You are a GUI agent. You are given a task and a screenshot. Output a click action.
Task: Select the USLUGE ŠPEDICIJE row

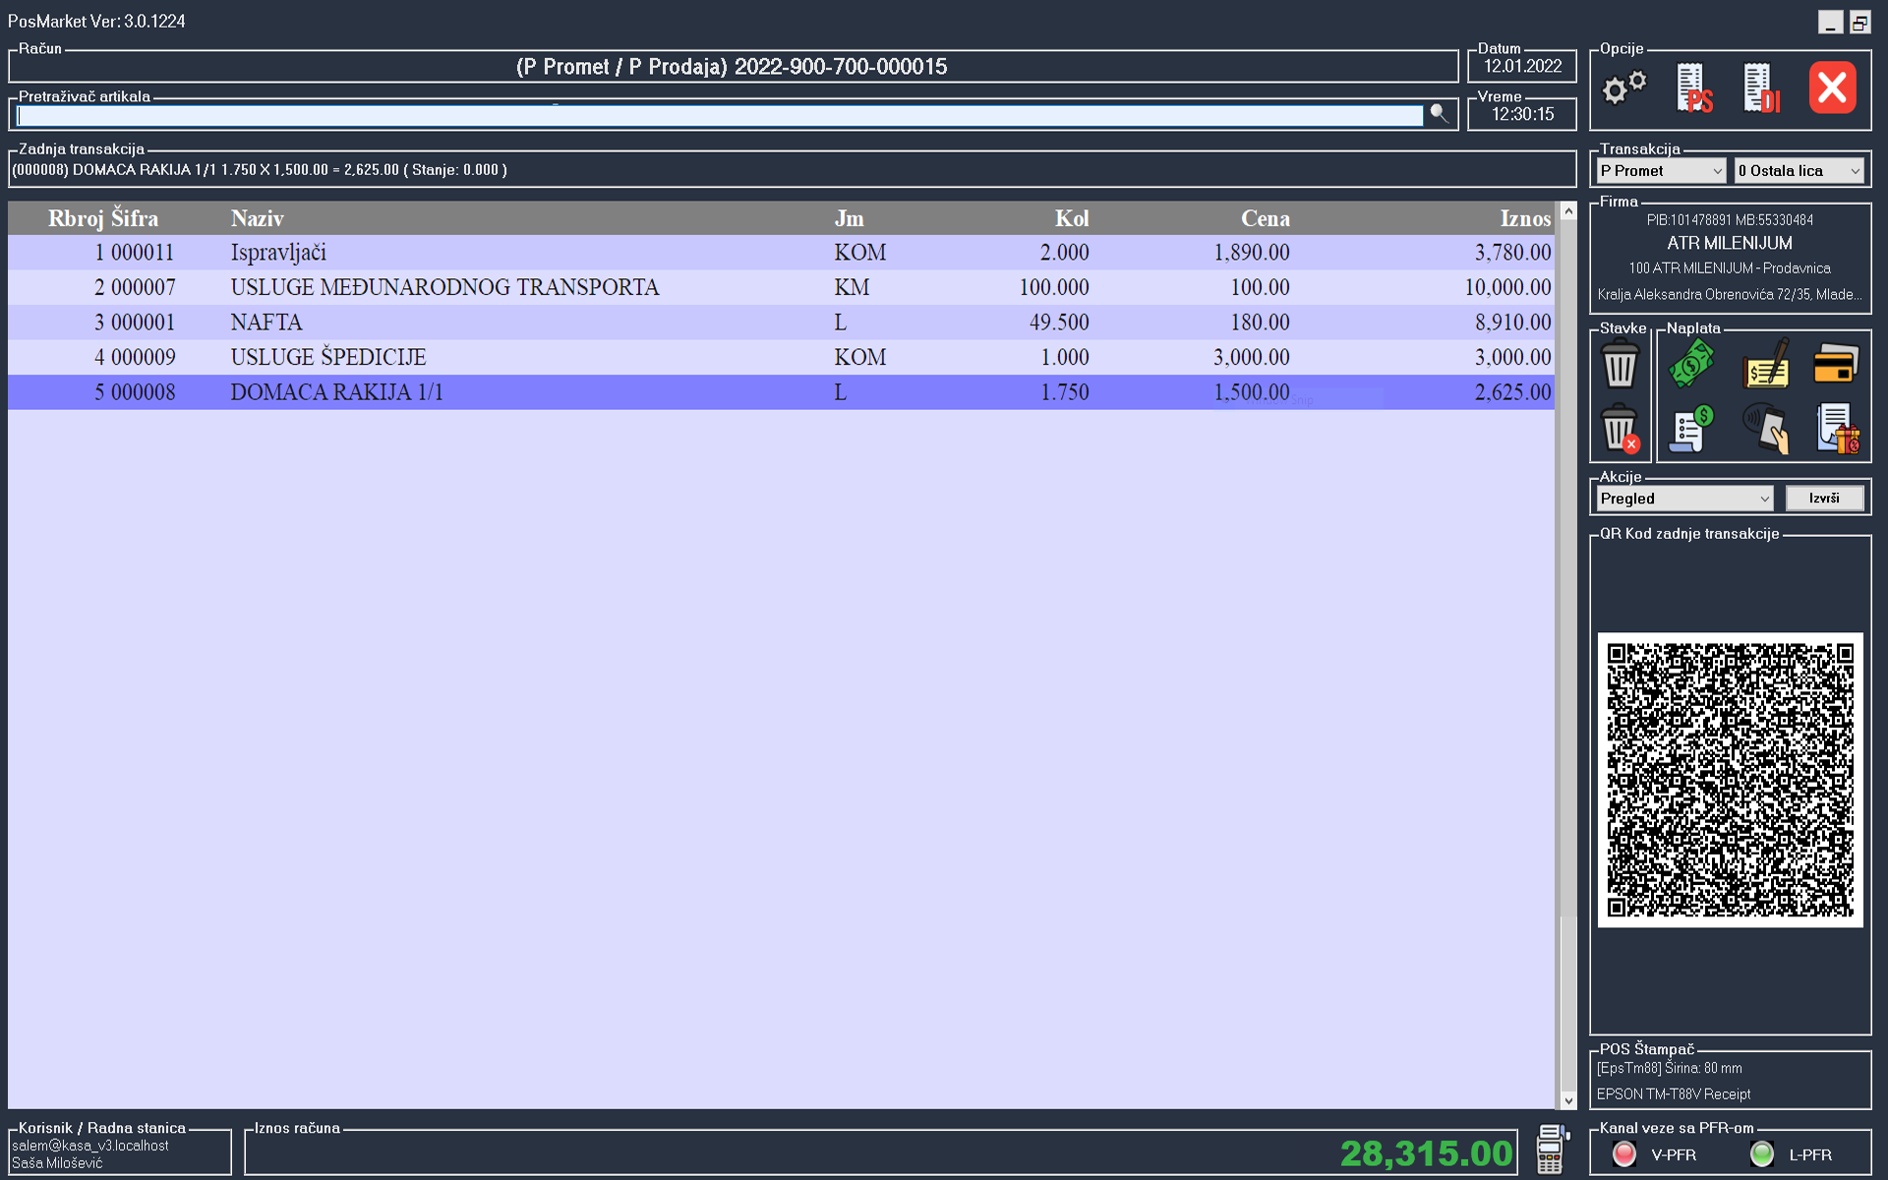(781, 357)
